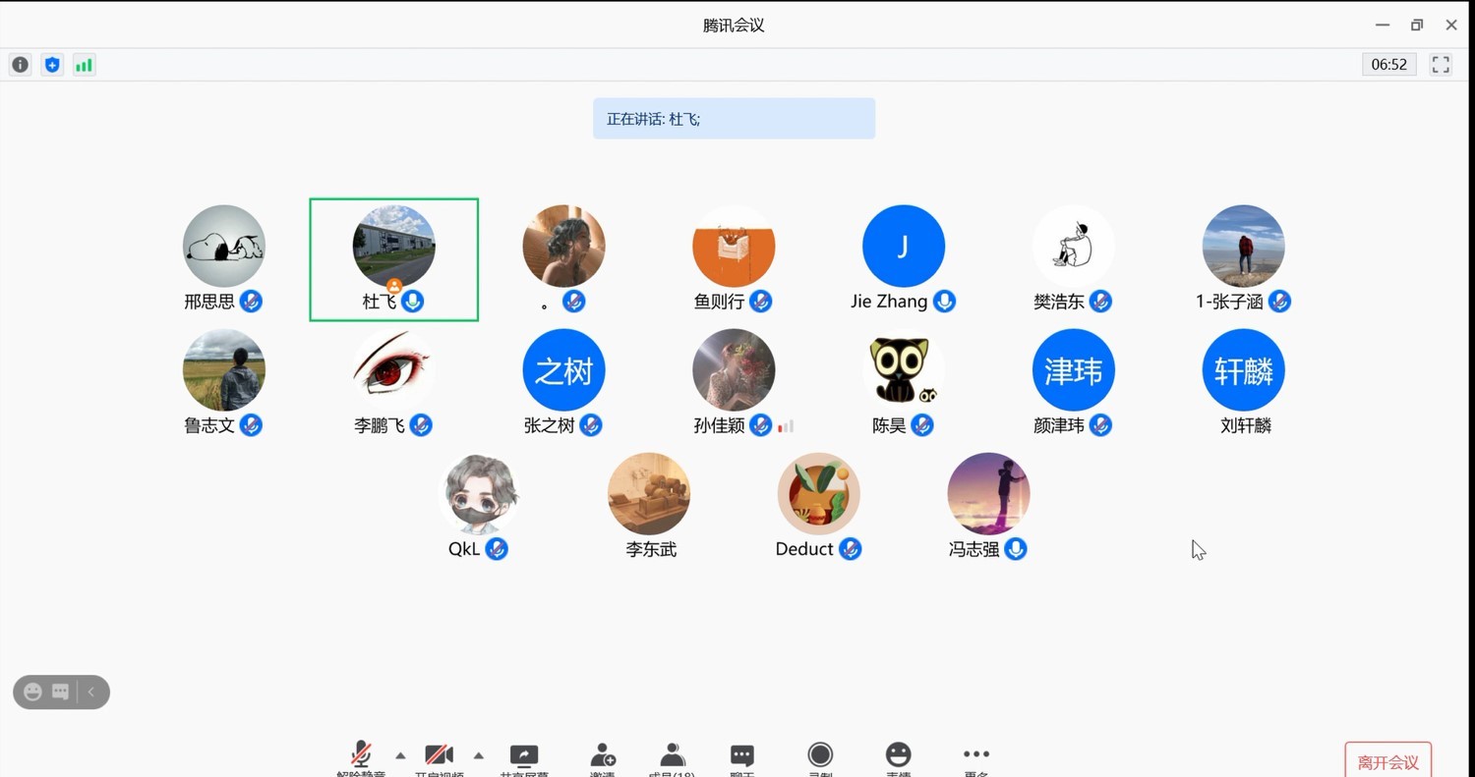1475x777 pixels.
Task: Check the green network signal icon
Action: [85, 65]
